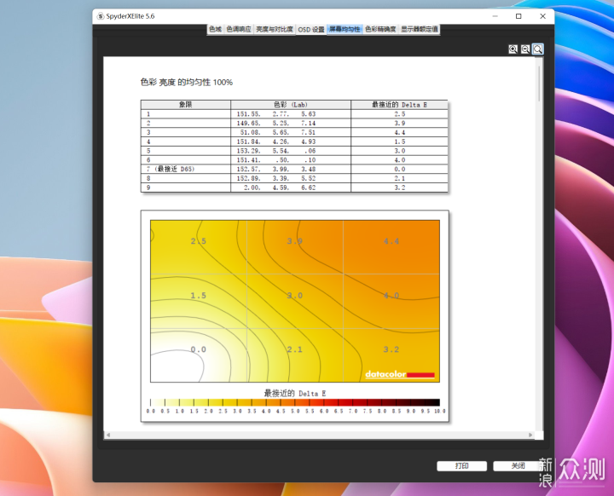Minimize the SpyderXElite window
Viewport: 614px width, 496px height.
tap(495, 16)
